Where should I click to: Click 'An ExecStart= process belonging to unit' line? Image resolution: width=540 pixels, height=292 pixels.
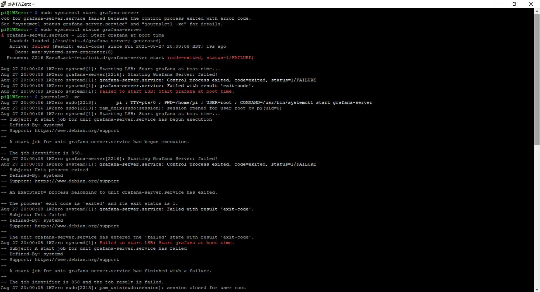[109, 192]
